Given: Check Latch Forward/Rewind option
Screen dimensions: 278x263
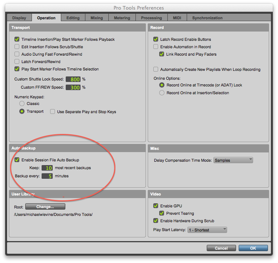Looking at the screenshot, I should click(17, 62).
